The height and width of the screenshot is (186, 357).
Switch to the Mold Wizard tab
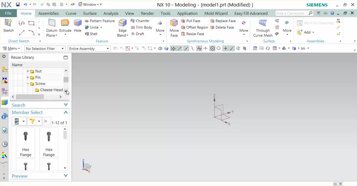point(216,14)
